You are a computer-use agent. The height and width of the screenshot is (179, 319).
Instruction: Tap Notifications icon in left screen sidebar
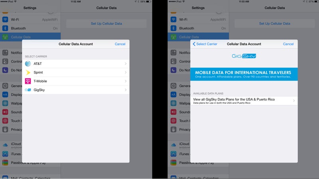point(5,53)
